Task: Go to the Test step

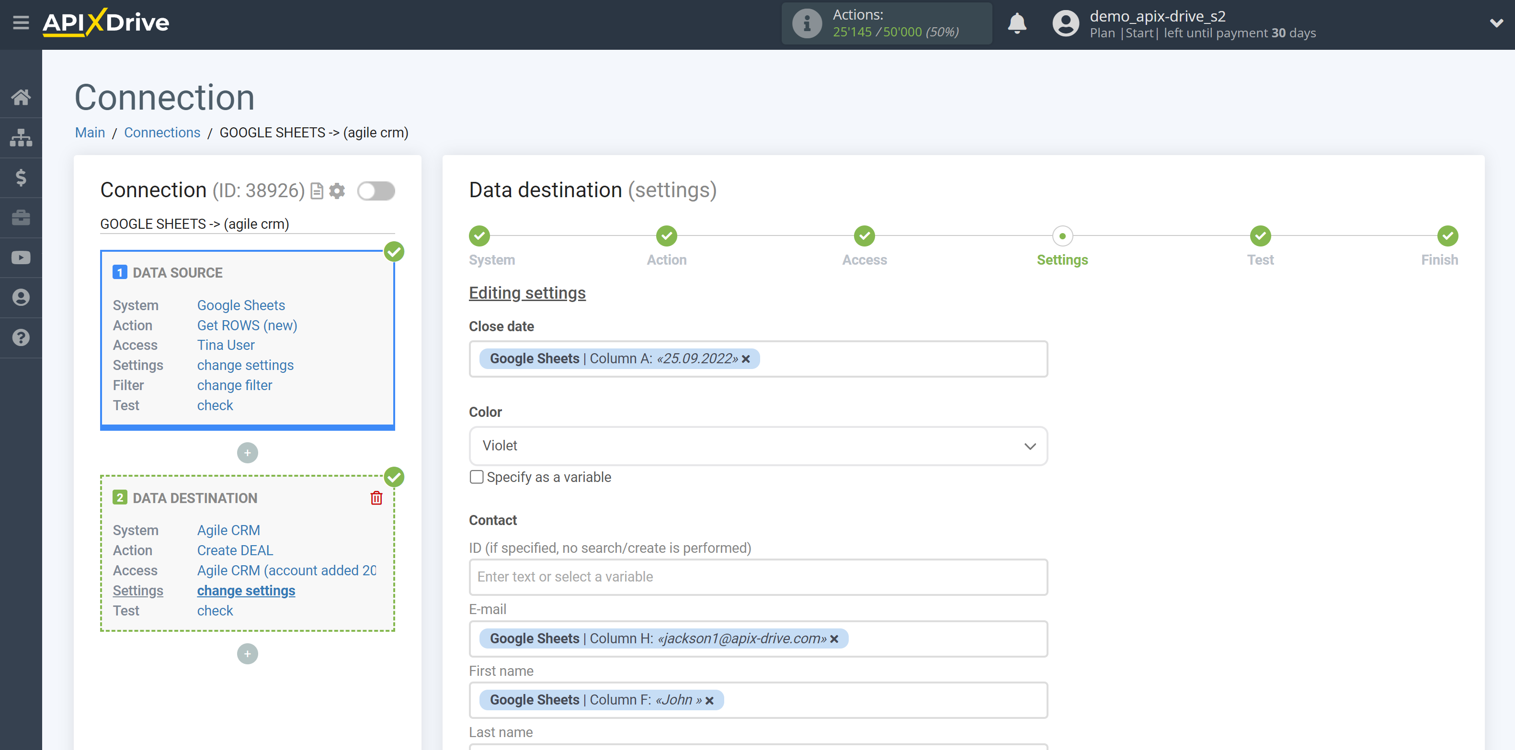Action: click(x=1260, y=236)
